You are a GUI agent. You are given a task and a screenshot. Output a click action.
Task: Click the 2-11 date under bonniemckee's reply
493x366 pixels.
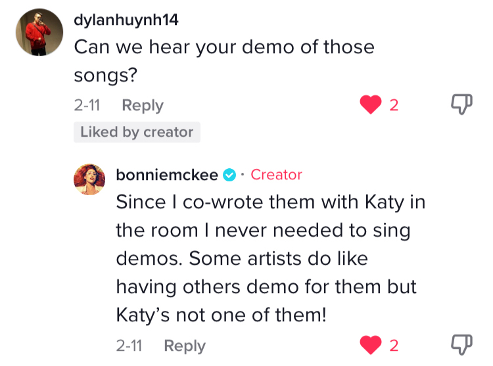pos(129,346)
